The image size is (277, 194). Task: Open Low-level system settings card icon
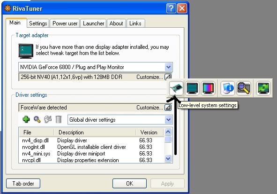pyautogui.click(x=176, y=88)
